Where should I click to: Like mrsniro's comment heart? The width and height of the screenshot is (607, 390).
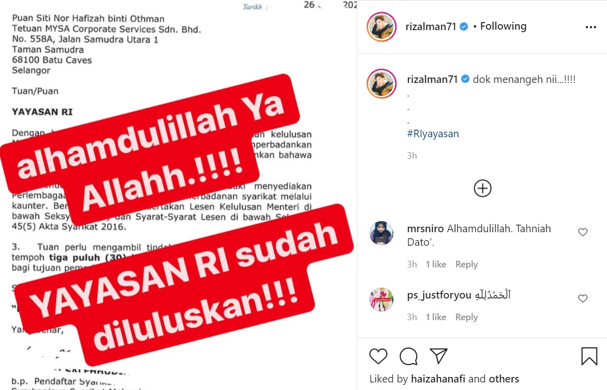coord(583,232)
